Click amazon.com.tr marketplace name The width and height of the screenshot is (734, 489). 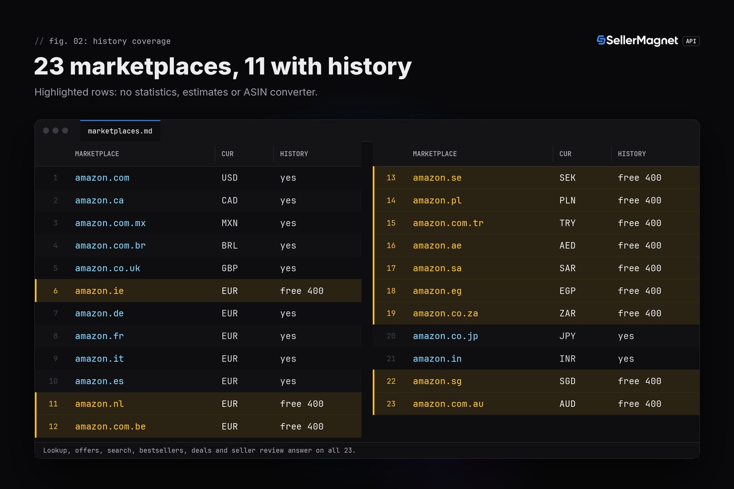pos(448,223)
